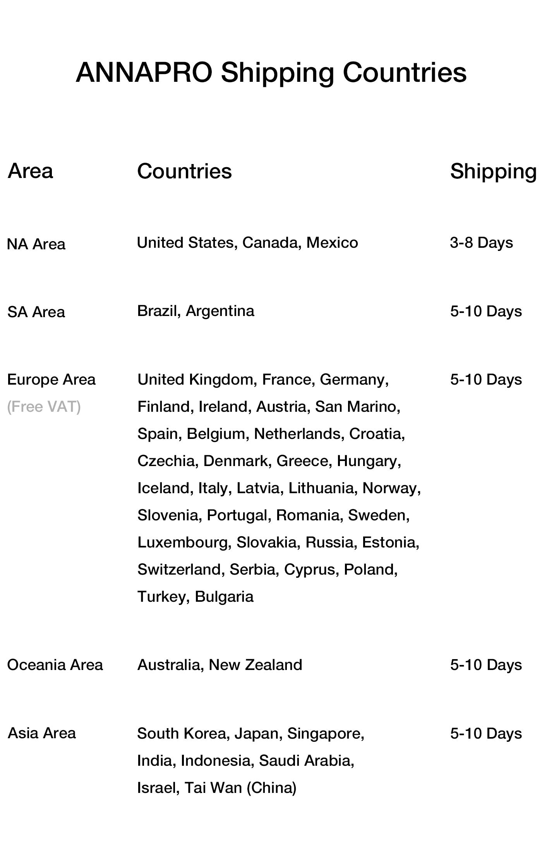Select the Countries column header
542x853 pixels.
pyautogui.click(x=184, y=171)
